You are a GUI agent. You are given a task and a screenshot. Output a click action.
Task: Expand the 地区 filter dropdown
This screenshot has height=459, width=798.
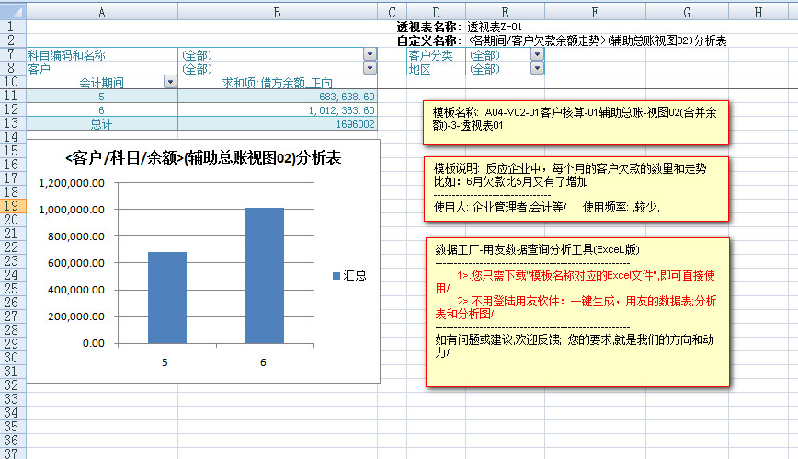click(537, 69)
